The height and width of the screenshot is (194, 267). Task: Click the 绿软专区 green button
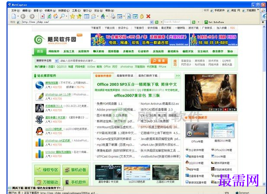(47, 170)
